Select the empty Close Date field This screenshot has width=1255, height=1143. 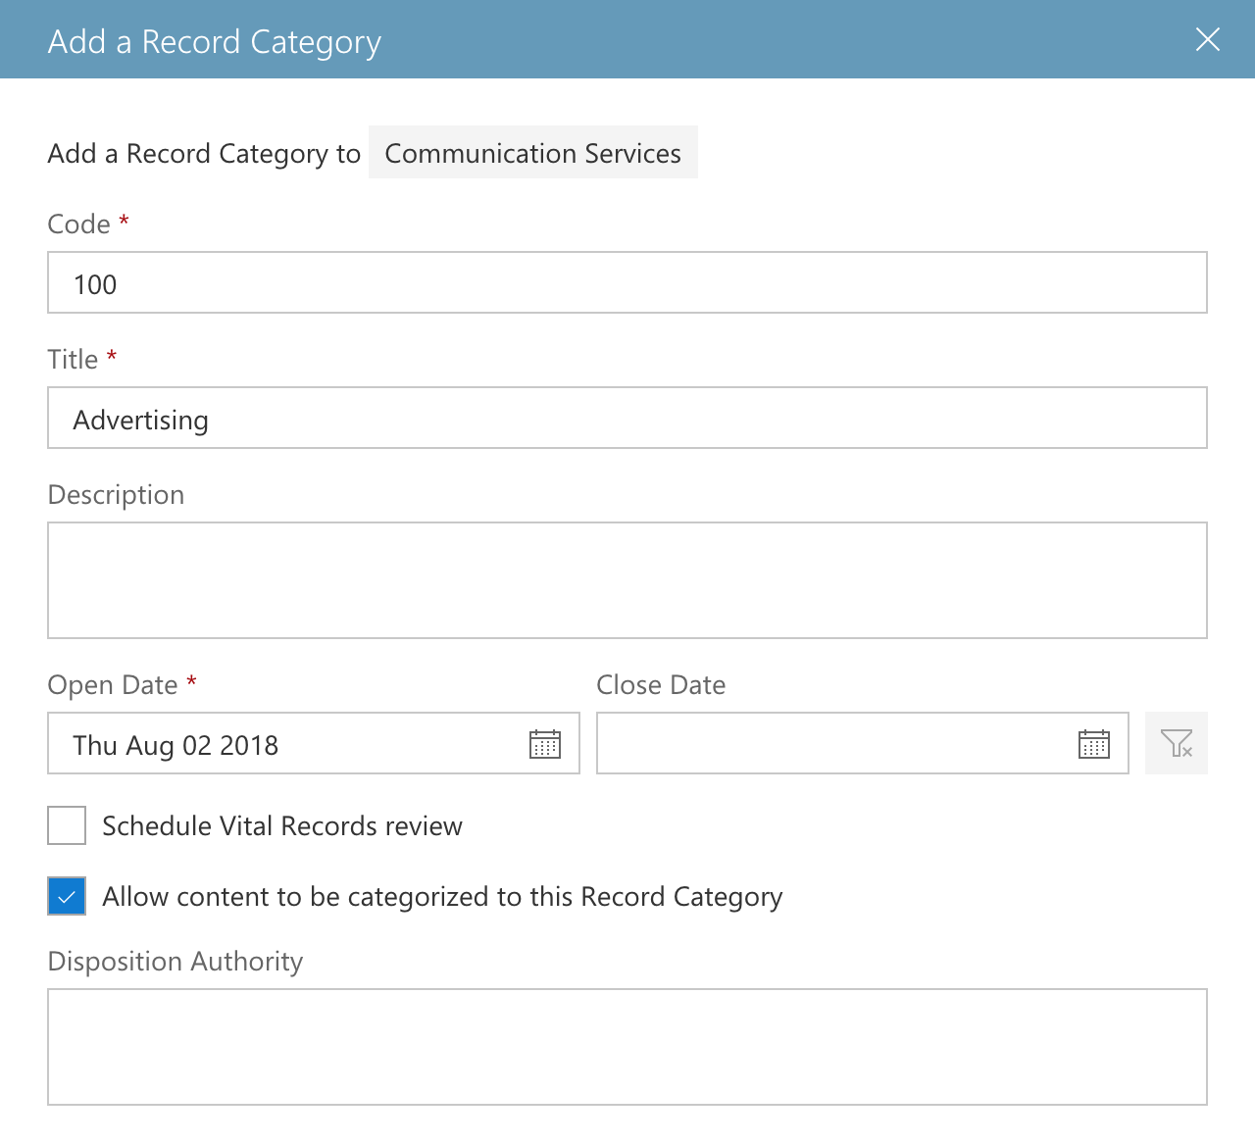863,743
